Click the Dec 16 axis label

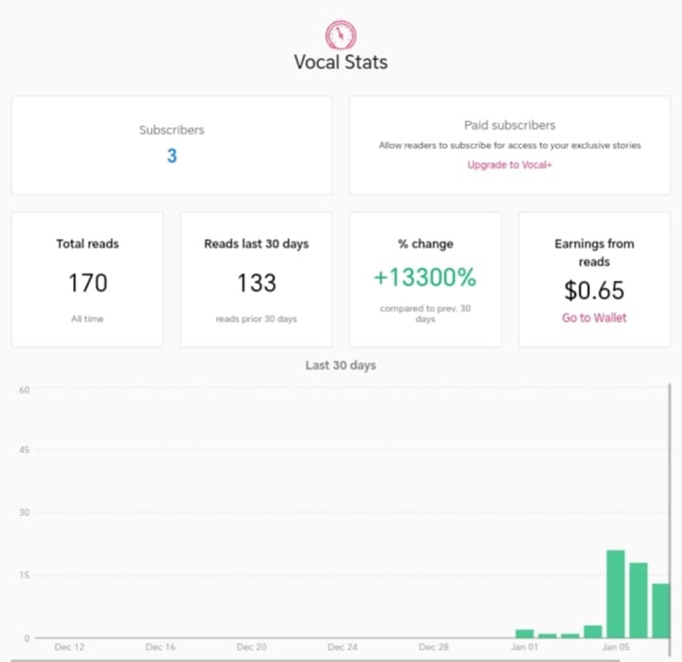click(x=160, y=647)
